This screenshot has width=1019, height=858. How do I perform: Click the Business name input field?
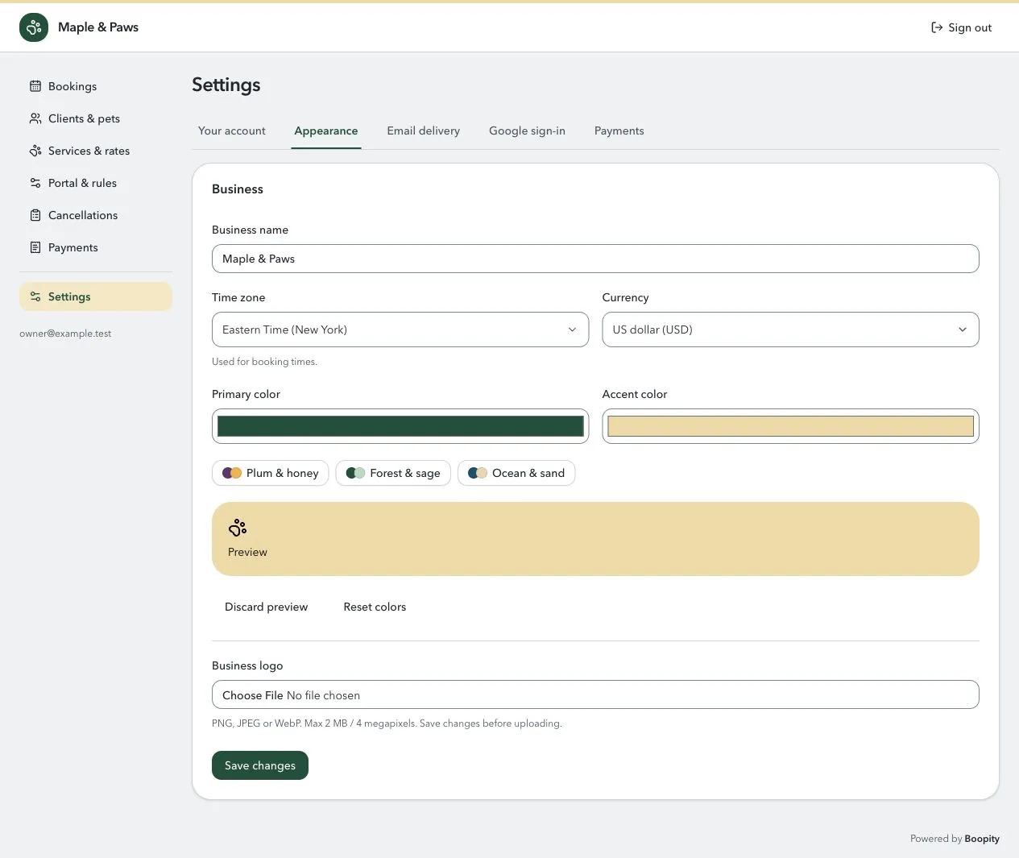coord(595,259)
